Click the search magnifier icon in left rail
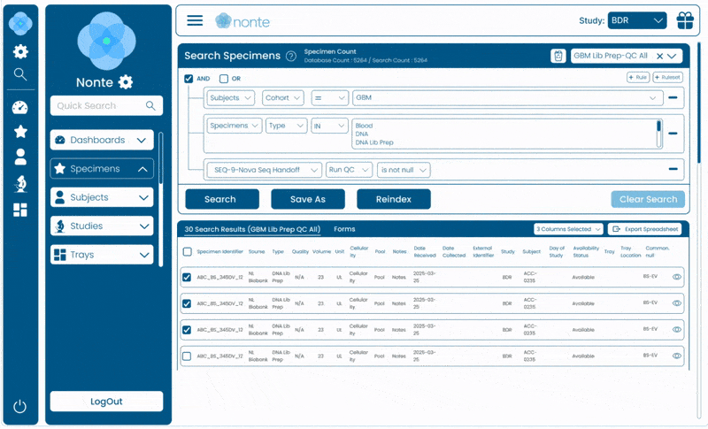 point(20,74)
